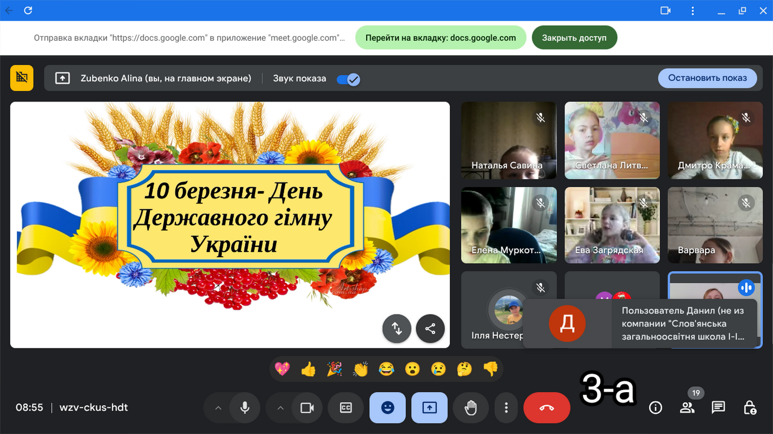Click Перейти на вкладку: docs.google.com
The height and width of the screenshot is (434, 773).
(441, 38)
